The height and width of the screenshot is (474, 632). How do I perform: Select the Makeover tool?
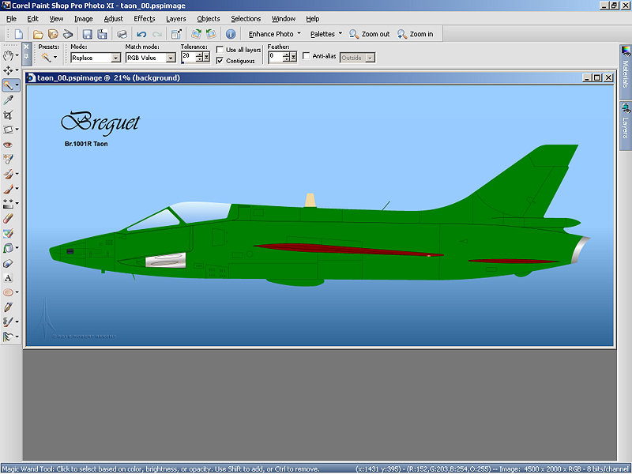point(8,160)
